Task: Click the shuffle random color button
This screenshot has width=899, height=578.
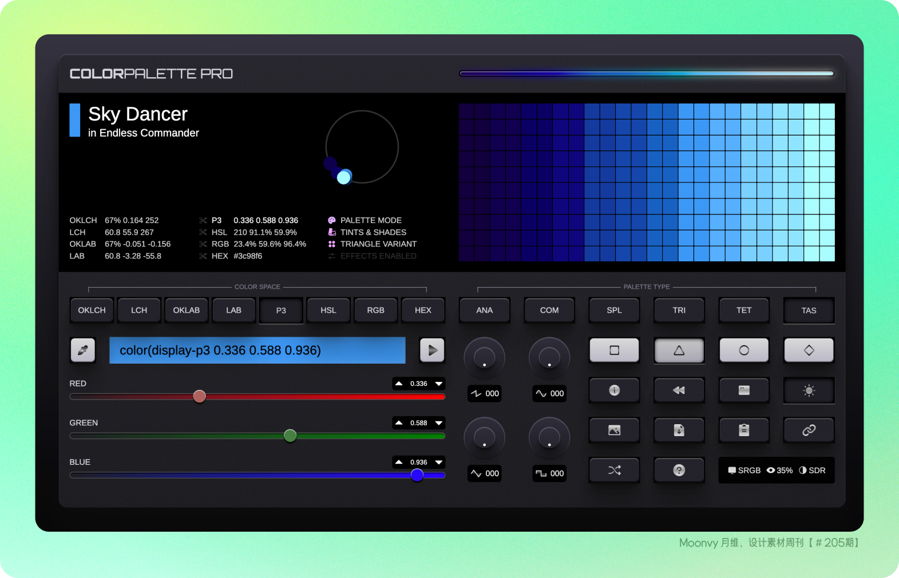Action: click(x=614, y=470)
